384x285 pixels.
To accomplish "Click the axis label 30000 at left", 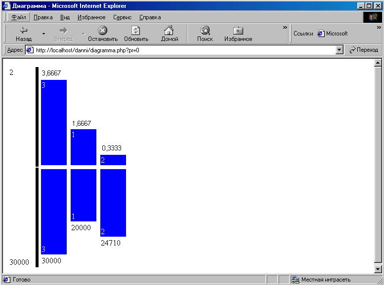I will click(19, 262).
